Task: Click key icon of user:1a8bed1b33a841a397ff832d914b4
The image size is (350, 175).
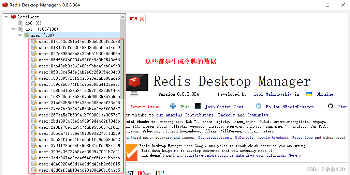Action: [34, 91]
